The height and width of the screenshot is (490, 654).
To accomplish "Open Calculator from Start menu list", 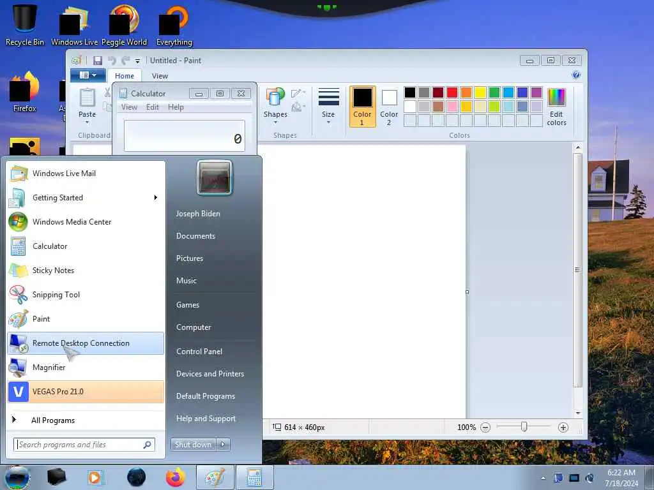I will tap(86, 246).
